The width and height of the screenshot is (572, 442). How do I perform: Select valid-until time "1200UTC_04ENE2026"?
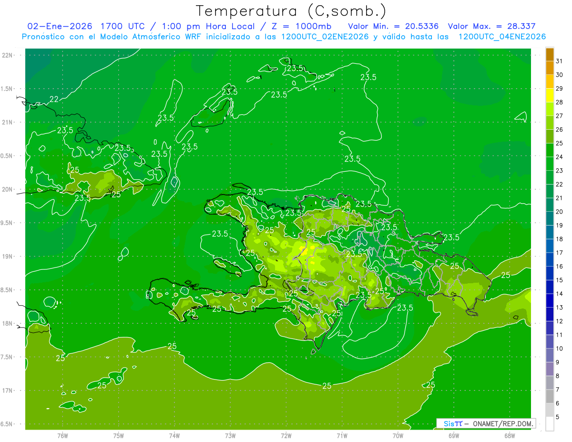(502, 37)
